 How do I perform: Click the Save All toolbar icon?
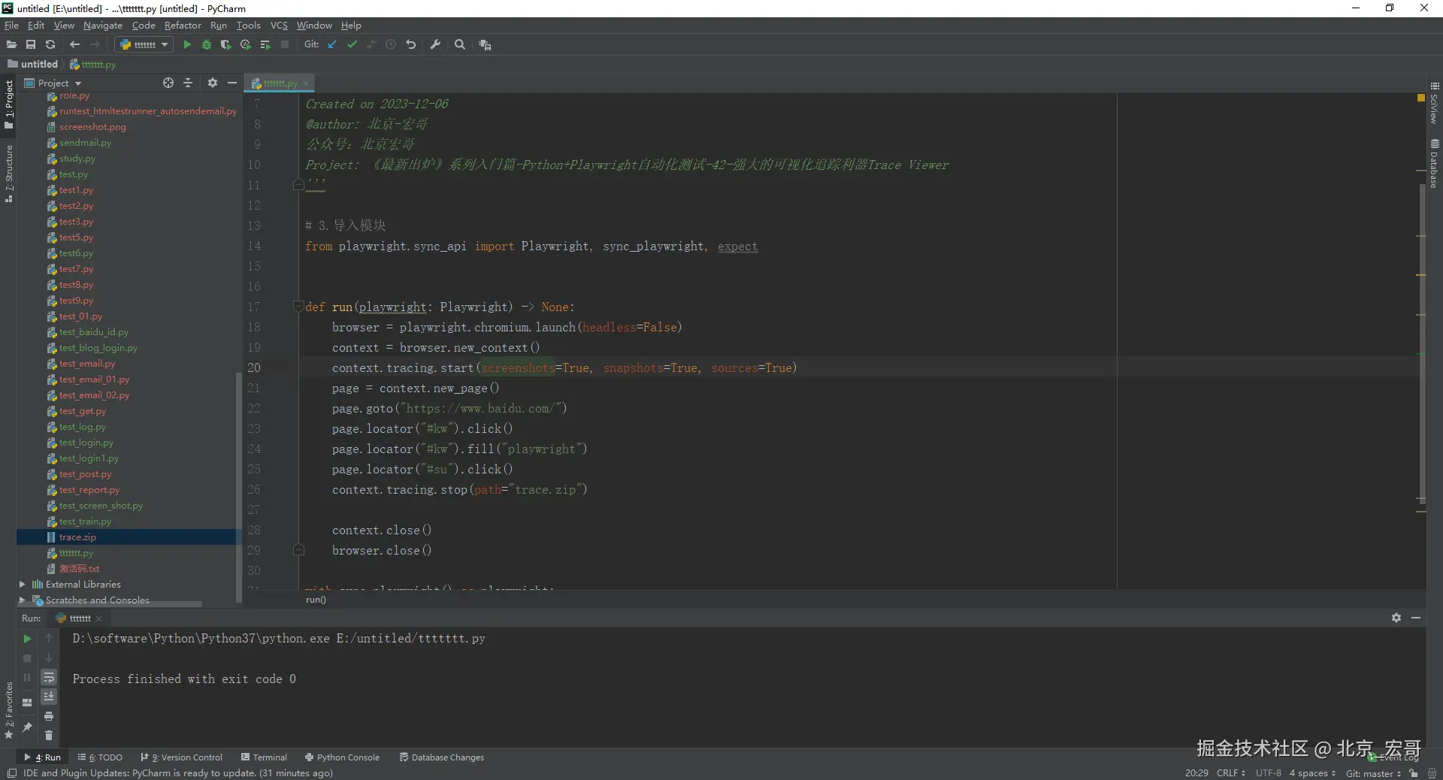point(31,45)
